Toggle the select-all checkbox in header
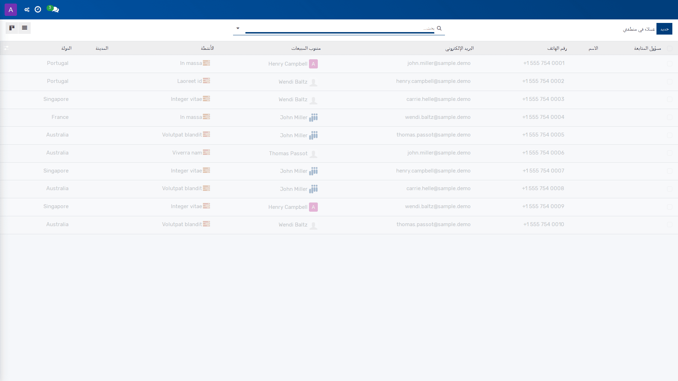This screenshot has width=678, height=381. pos(670,48)
